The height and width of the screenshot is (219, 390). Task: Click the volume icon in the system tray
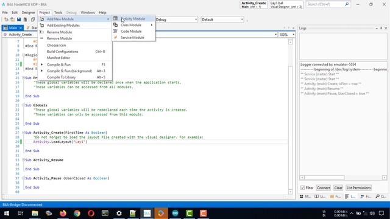(x=372, y=214)
